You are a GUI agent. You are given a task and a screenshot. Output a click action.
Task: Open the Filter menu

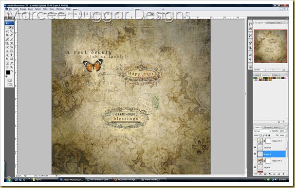click(45, 9)
